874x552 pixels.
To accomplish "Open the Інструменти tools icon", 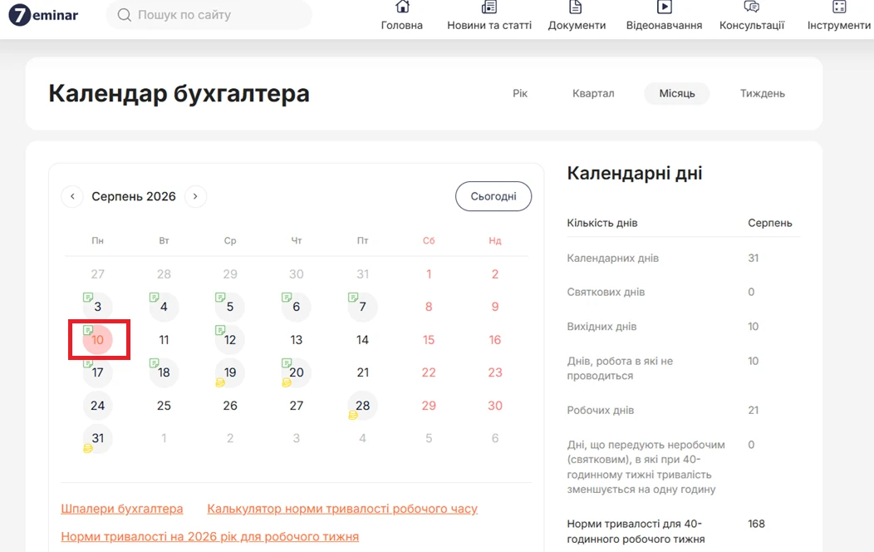I will pyautogui.click(x=839, y=7).
